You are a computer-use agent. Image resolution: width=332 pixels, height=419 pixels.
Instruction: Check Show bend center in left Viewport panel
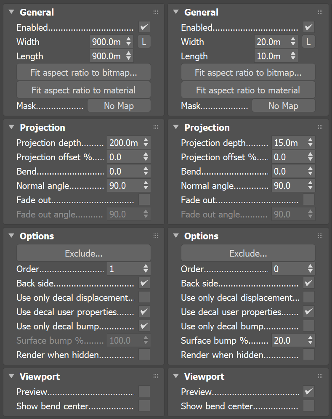tap(144, 406)
